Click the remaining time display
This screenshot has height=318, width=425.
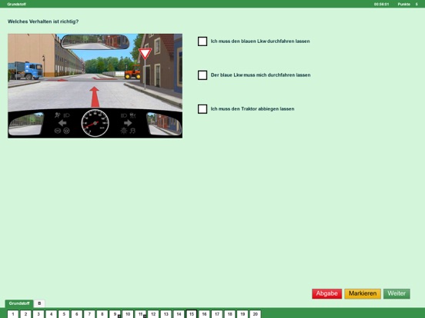(381, 5)
